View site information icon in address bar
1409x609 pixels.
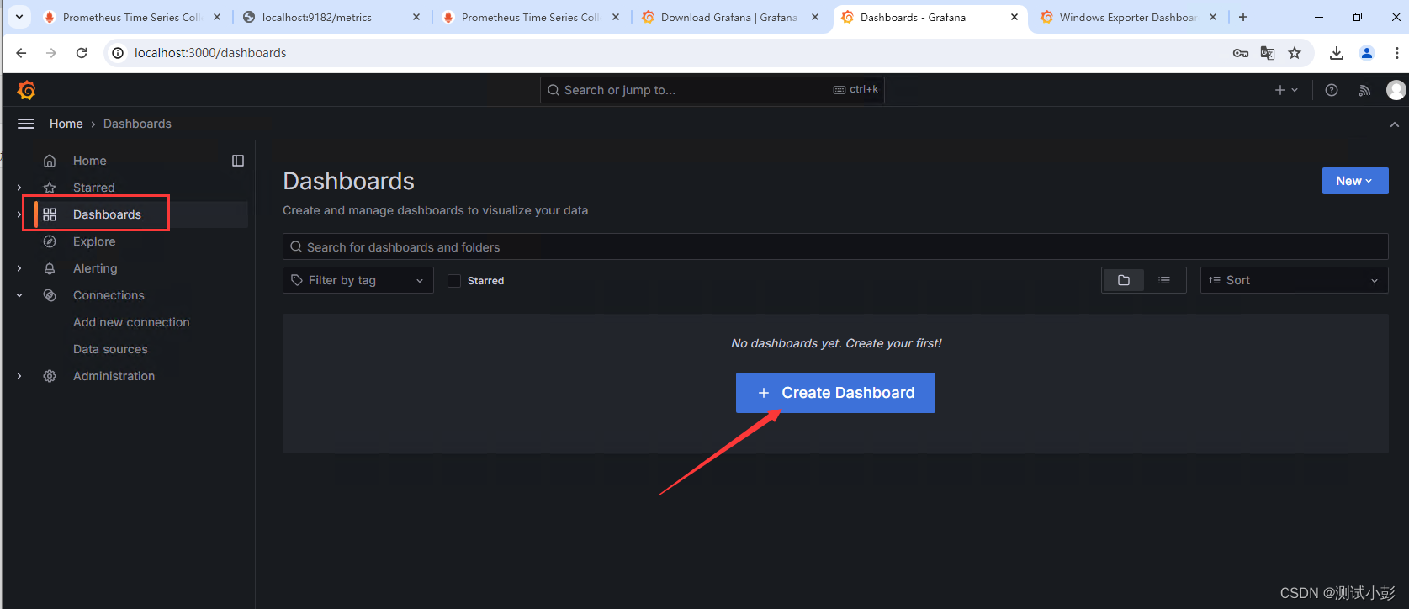pos(119,53)
